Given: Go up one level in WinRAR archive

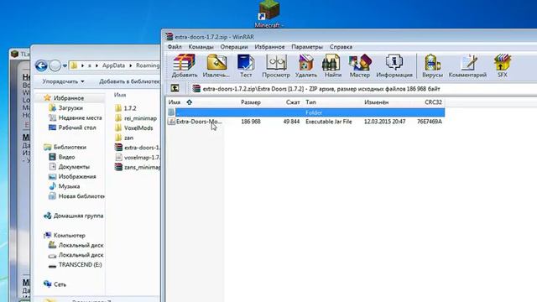Looking at the screenshot, I should (175, 89).
